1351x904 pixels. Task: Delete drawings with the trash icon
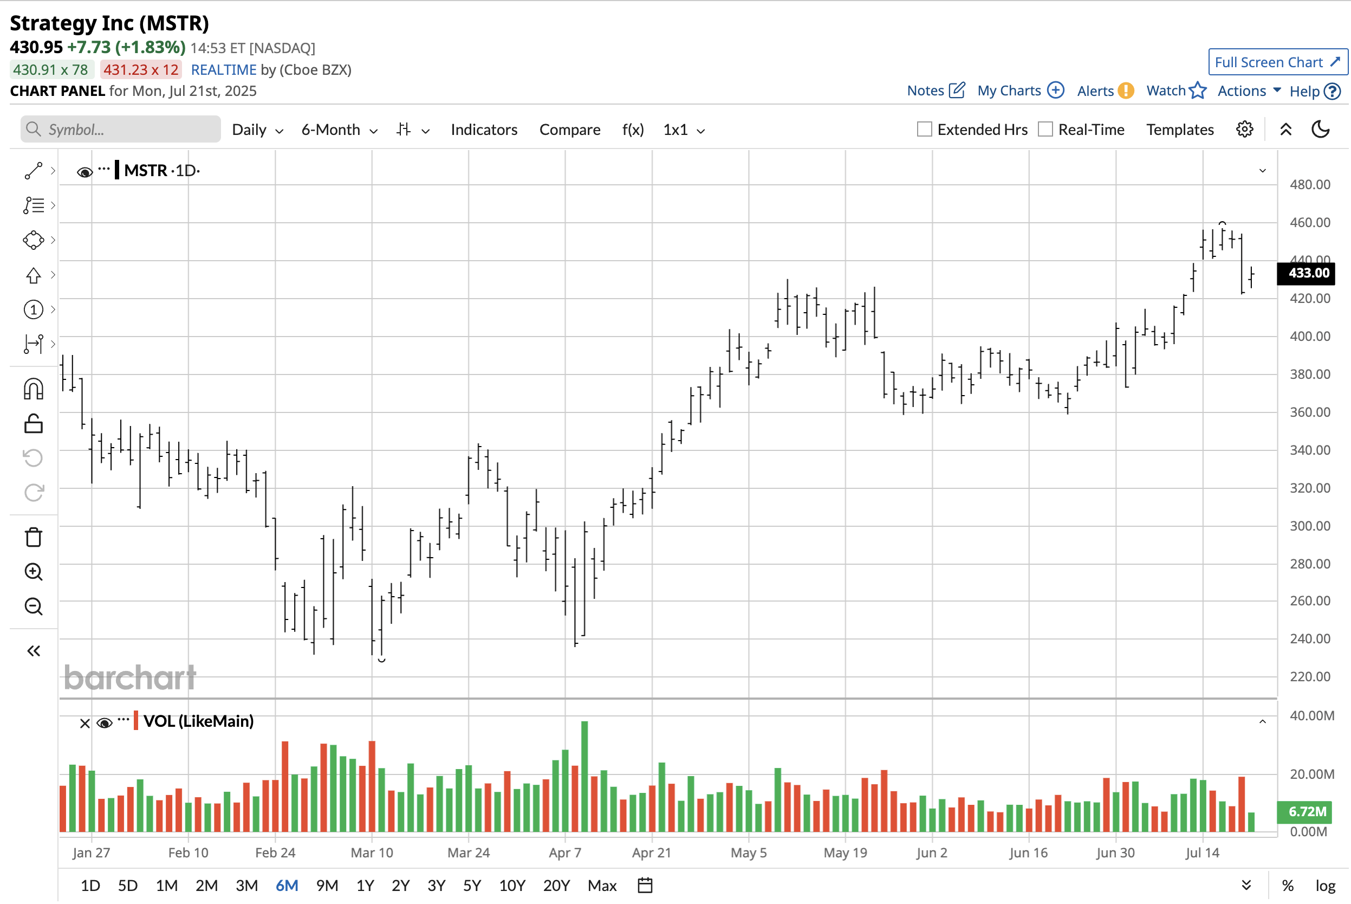point(34,537)
